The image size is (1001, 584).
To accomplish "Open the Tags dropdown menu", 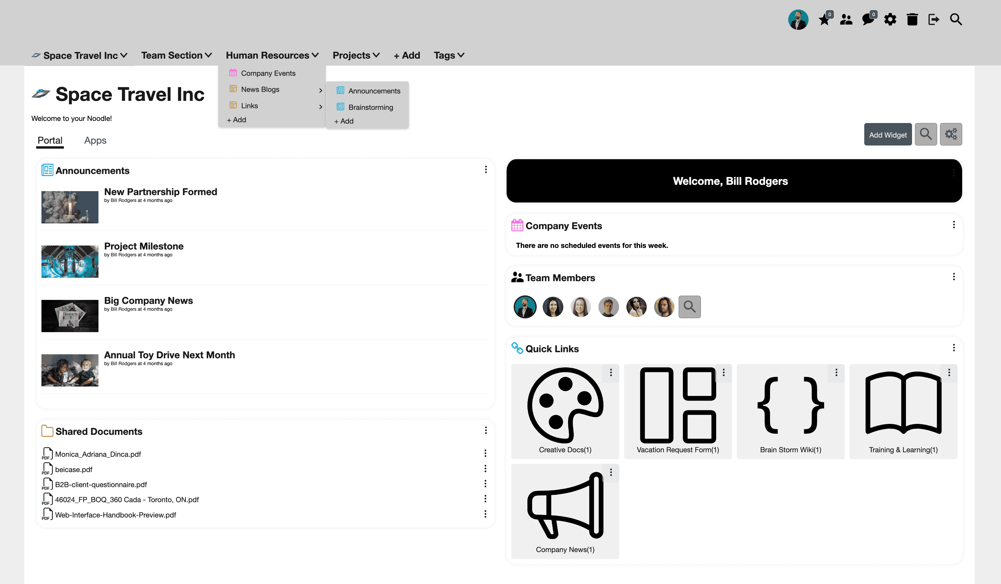I will coord(450,55).
